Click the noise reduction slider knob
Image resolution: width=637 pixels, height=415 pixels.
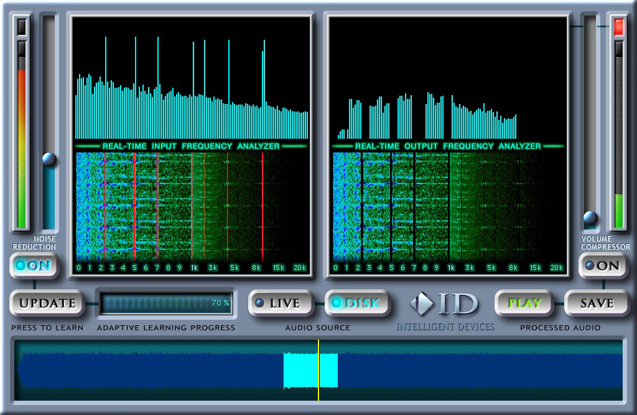(x=49, y=159)
